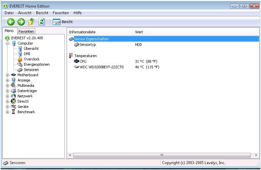This screenshot has height=170, width=261.
Task: Open the Bericht report button in toolbar
Action: (x=63, y=22)
